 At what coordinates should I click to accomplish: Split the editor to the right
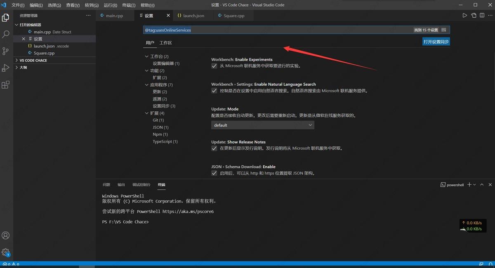pos(482,16)
